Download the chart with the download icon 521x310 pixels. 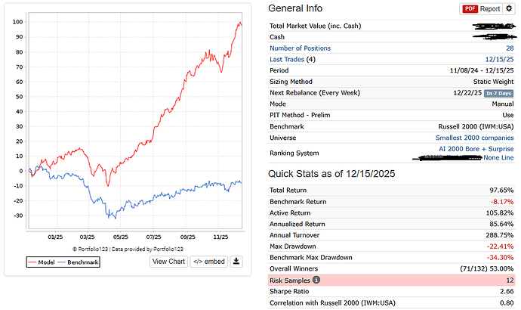click(x=236, y=262)
